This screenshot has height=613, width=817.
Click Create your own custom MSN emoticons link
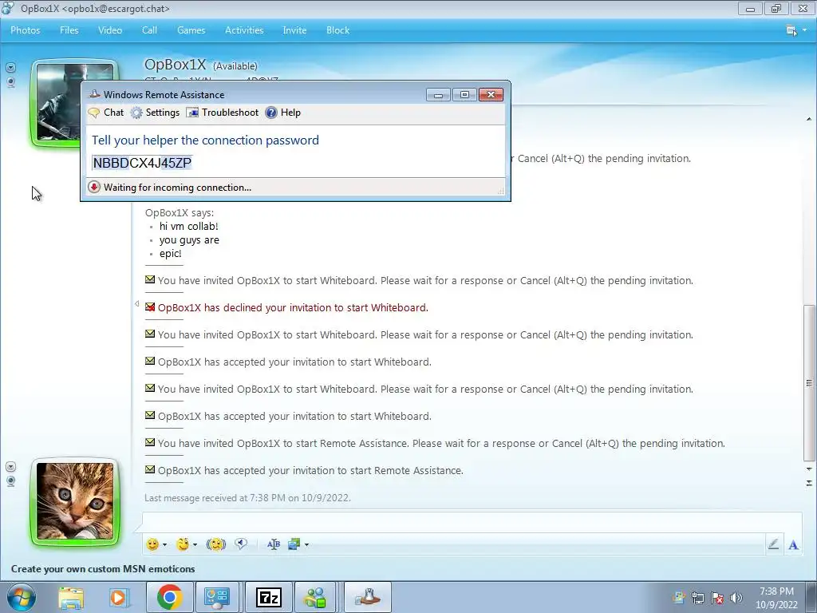103,568
